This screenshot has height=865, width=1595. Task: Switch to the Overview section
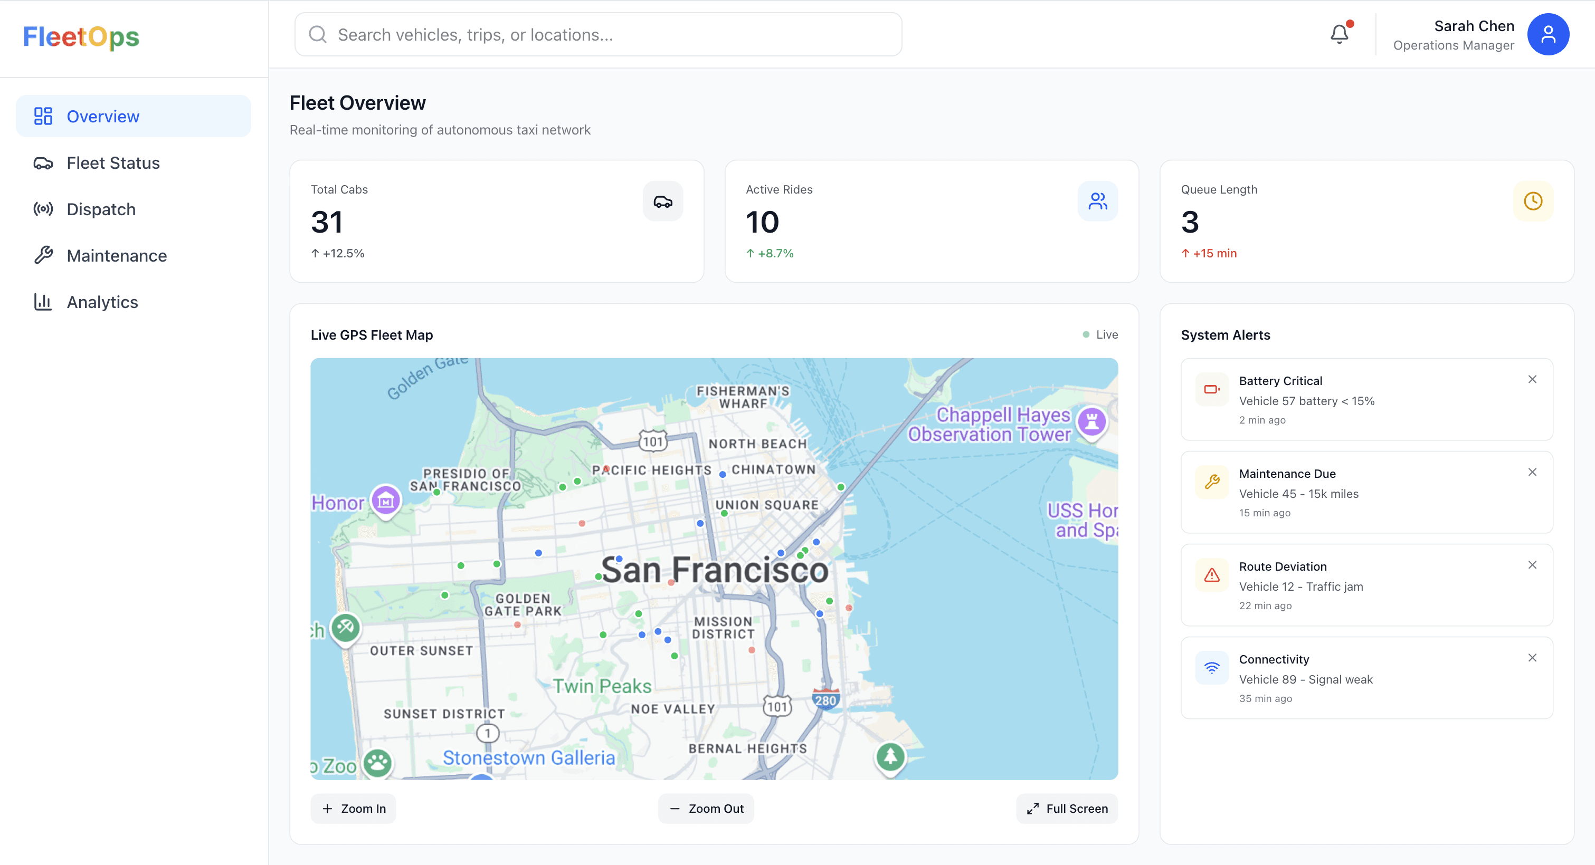click(x=103, y=116)
